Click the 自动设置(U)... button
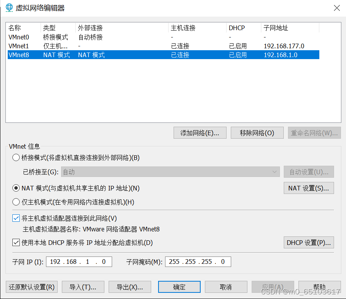Screen dimensions: 346x299 (x=309, y=172)
